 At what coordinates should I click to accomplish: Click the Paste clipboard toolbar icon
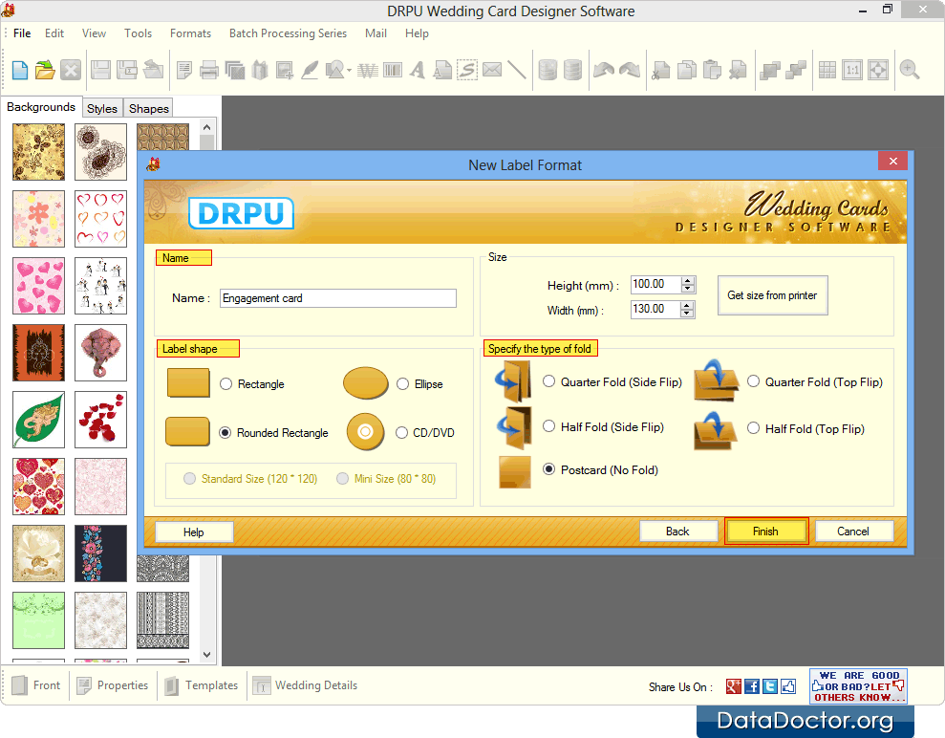coord(712,71)
